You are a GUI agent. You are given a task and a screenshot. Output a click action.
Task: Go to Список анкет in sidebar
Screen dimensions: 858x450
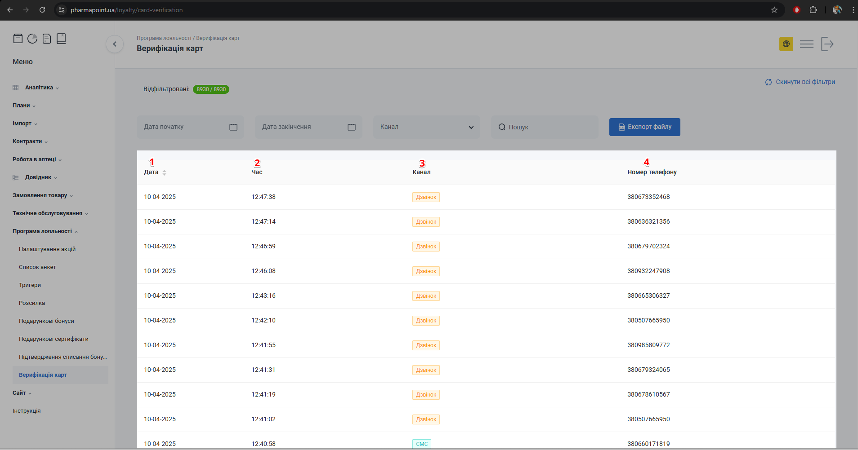coord(37,267)
